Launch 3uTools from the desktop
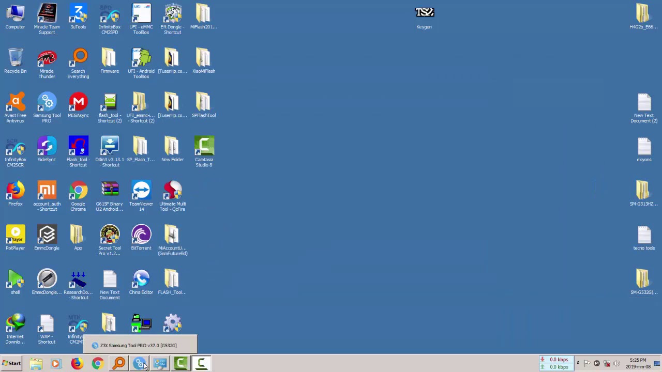662x372 pixels. (x=78, y=17)
